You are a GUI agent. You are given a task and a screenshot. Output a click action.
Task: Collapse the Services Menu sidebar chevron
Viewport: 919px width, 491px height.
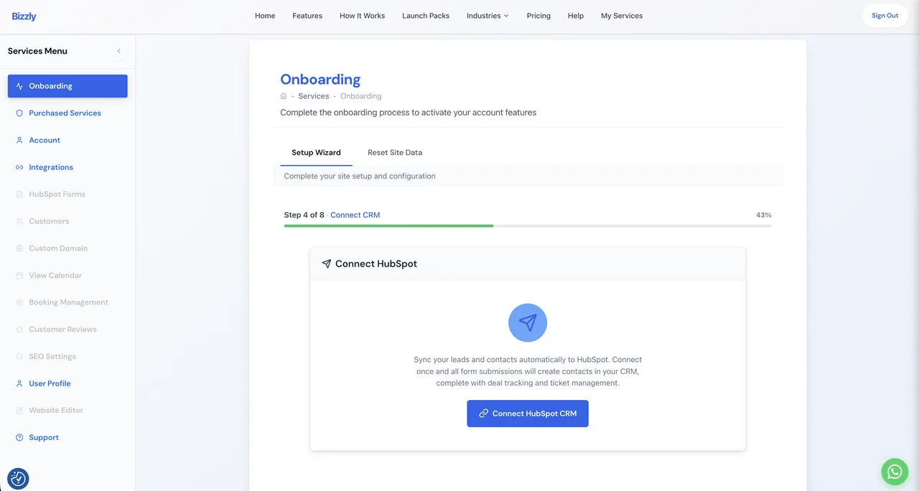pos(118,51)
